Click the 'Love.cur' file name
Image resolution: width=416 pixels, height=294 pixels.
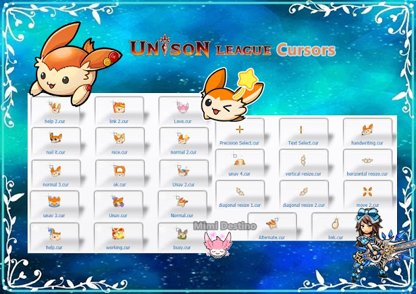[x=183, y=122]
